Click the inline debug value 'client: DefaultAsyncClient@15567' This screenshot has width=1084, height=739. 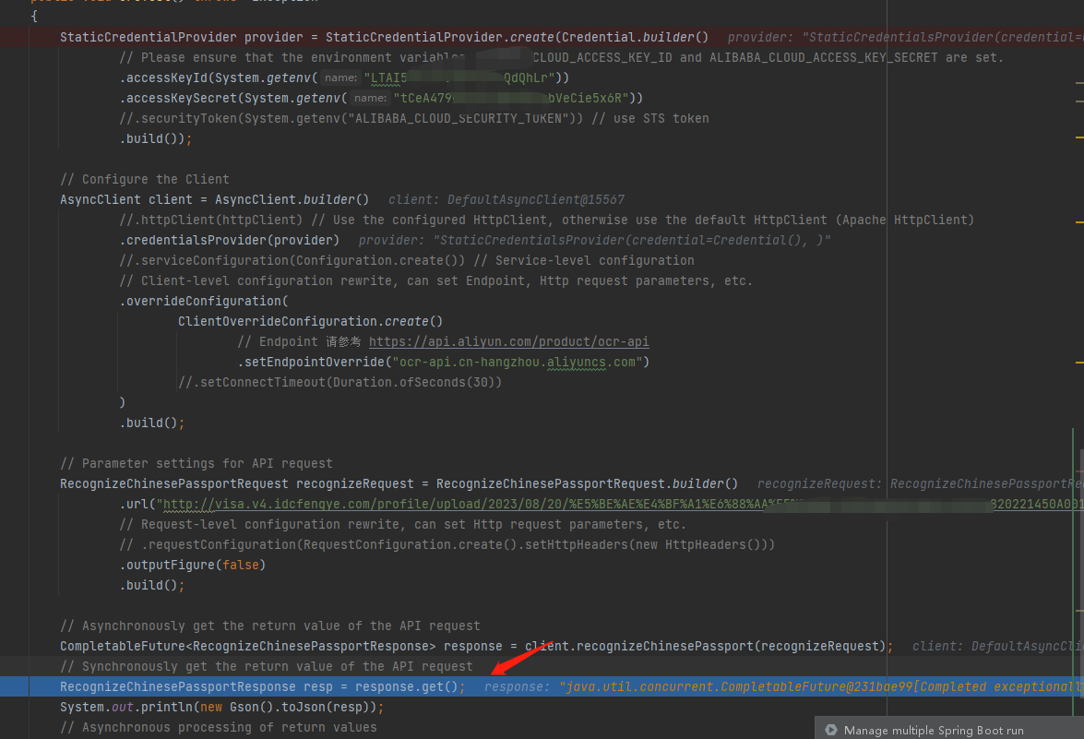pos(506,199)
